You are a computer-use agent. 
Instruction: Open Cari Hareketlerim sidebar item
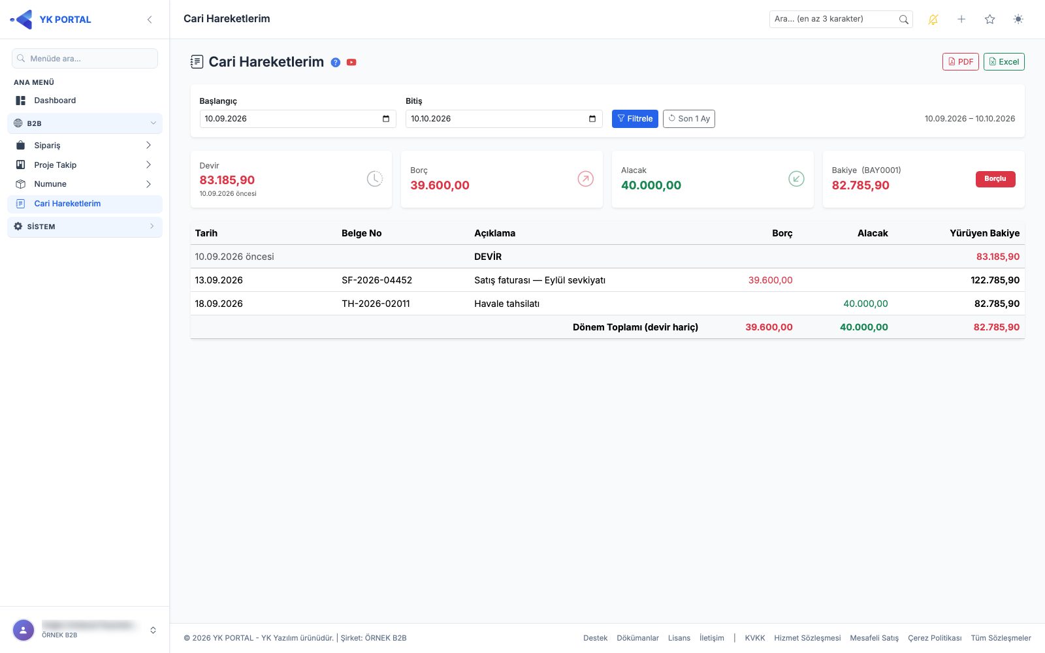[x=85, y=204]
